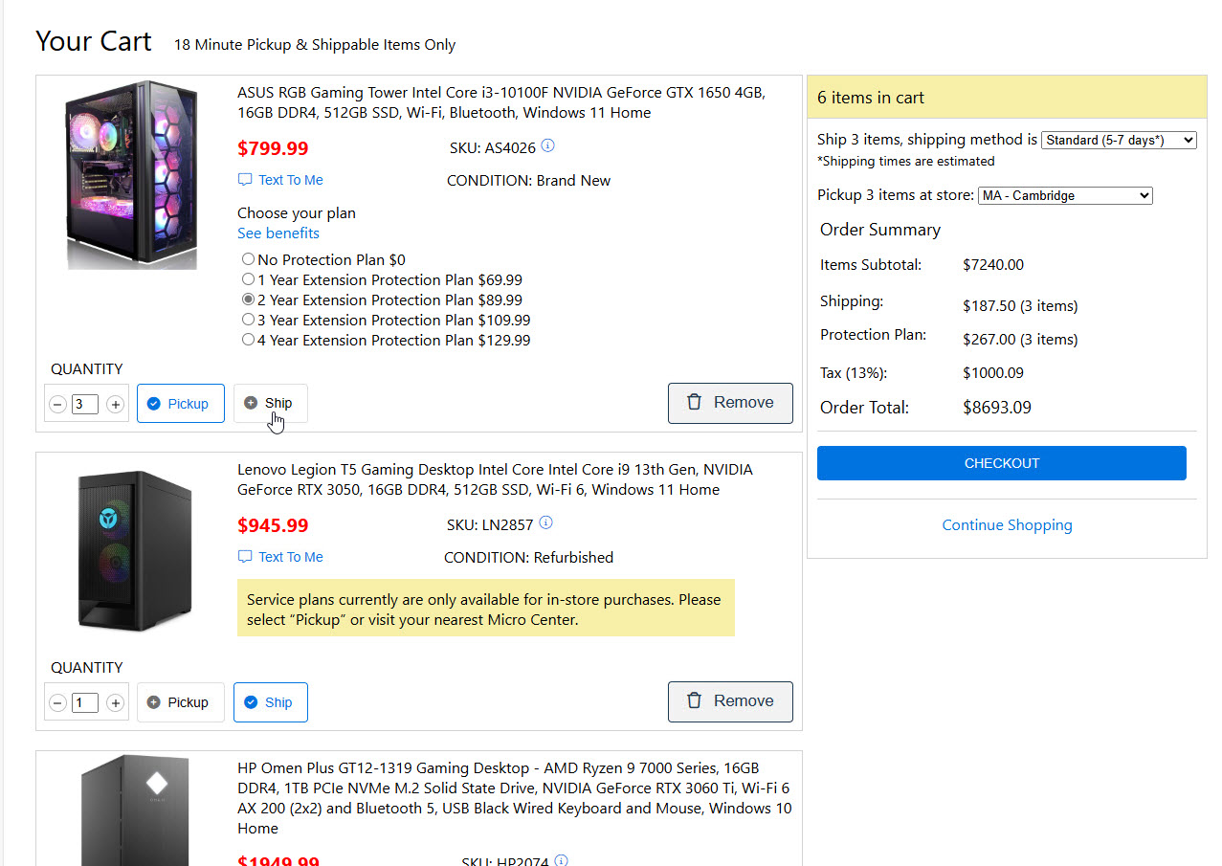The height and width of the screenshot is (866, 1222).
Task: Switch Lenovo Legion to Pickup
Action: (x=180, y=702)
